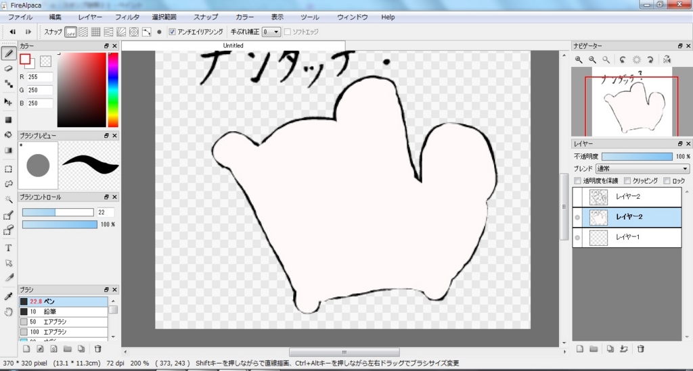Undock the レイヤー panel
This screenshot has width=693, height=371.
pyautogui.click(x=680, y=144)
